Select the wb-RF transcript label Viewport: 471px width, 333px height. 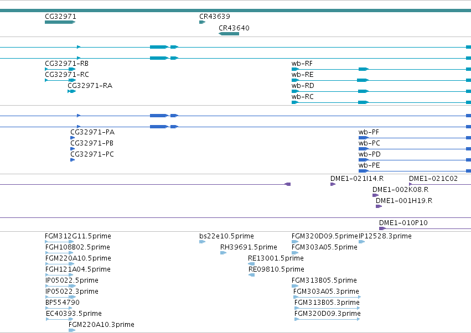[302, 64]
